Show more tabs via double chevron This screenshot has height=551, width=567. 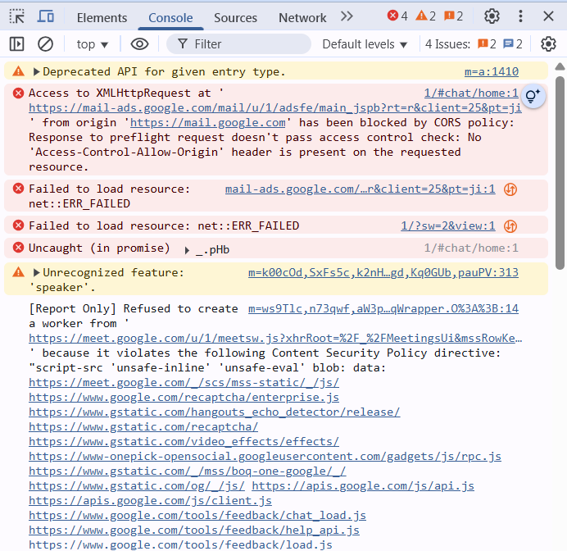347,16
